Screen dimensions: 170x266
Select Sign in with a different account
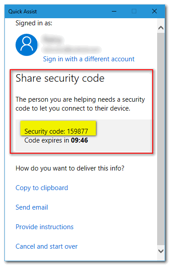pos(89,59)
